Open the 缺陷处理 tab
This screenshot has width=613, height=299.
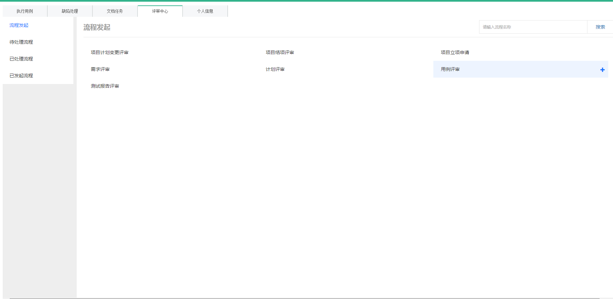(x=70, y=11)
